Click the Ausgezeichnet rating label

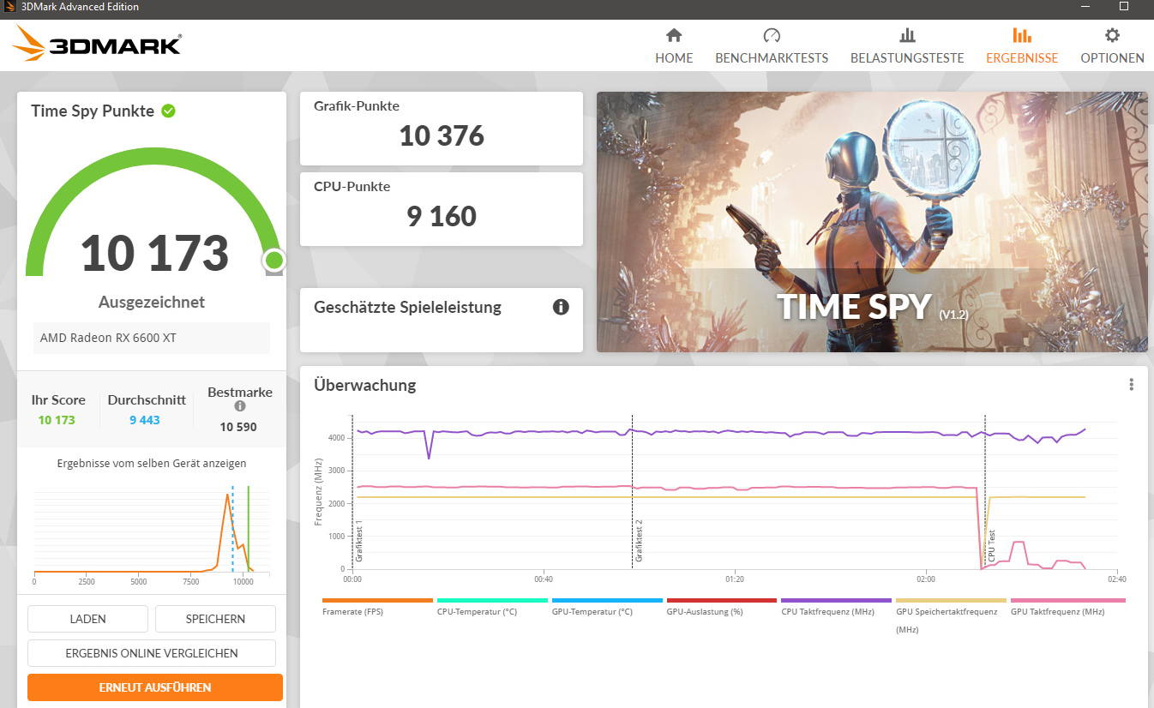(152, 302)
